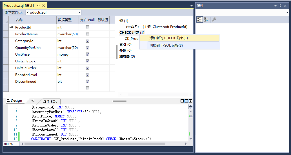The image size is (291, 155).
Task: Click the horizontal scrollbar right arrow
Action: pos(186,144)
